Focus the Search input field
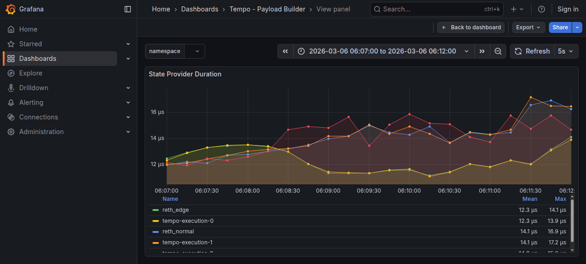 [x=436, y=9]
